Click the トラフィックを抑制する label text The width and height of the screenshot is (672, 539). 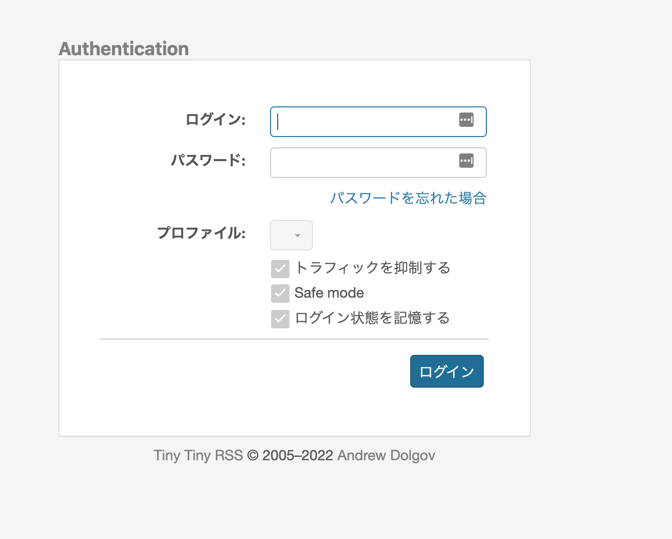click(x=373, y=267)
